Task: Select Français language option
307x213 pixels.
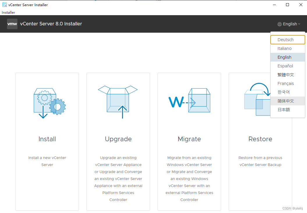Action: [x=287, y=83]
